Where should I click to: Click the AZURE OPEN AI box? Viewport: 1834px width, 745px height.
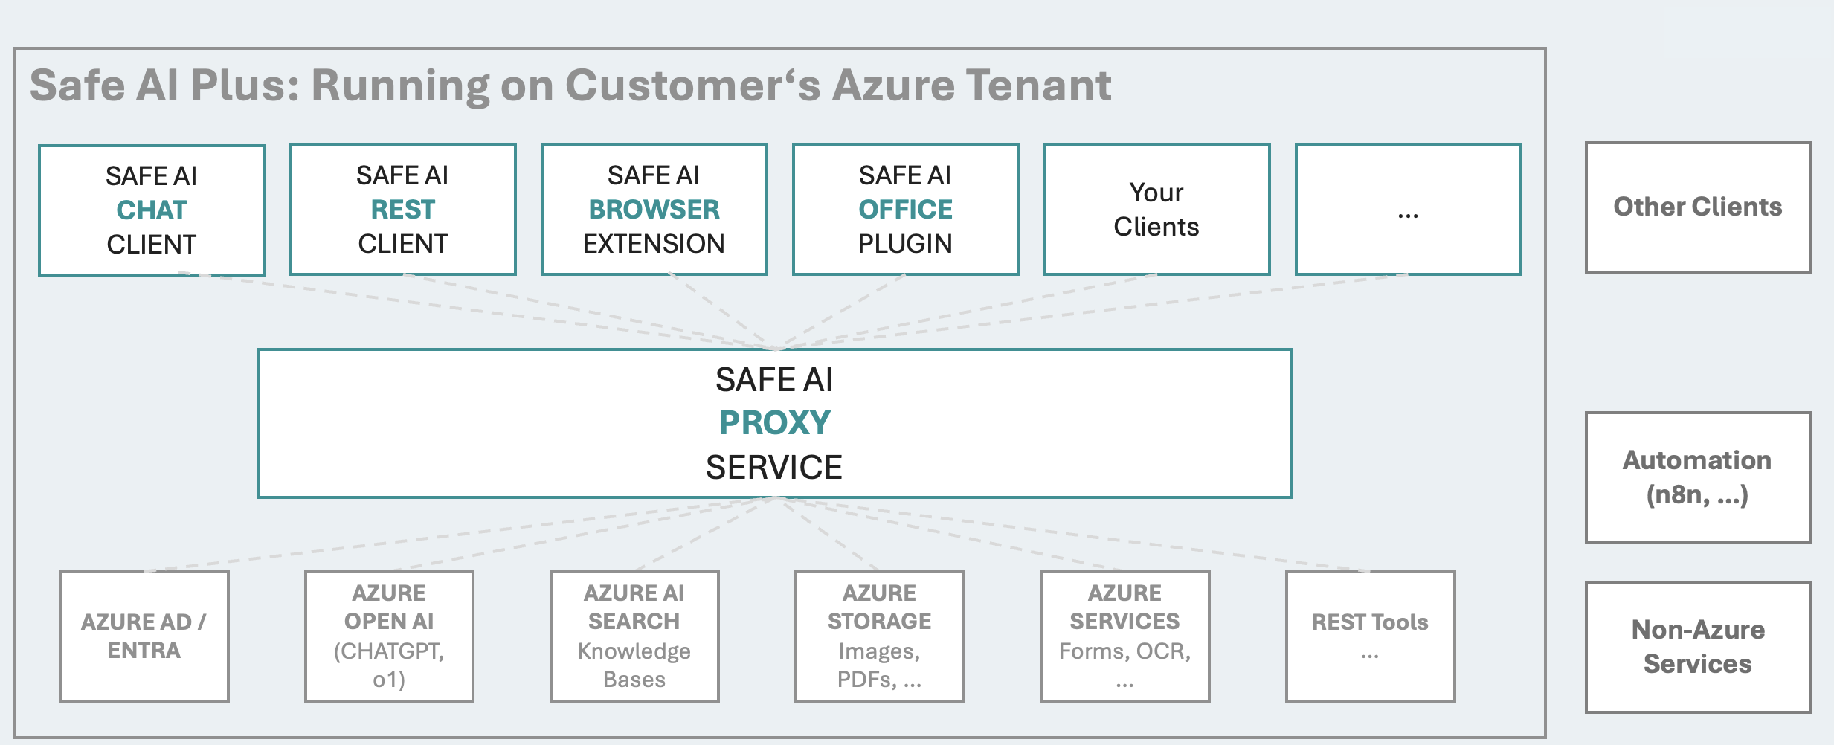[390, 636]
